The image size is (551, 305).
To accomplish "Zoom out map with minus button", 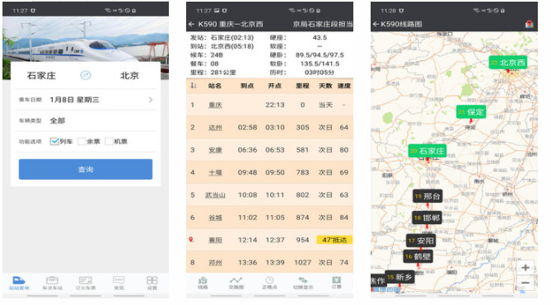I will (525, 283).
